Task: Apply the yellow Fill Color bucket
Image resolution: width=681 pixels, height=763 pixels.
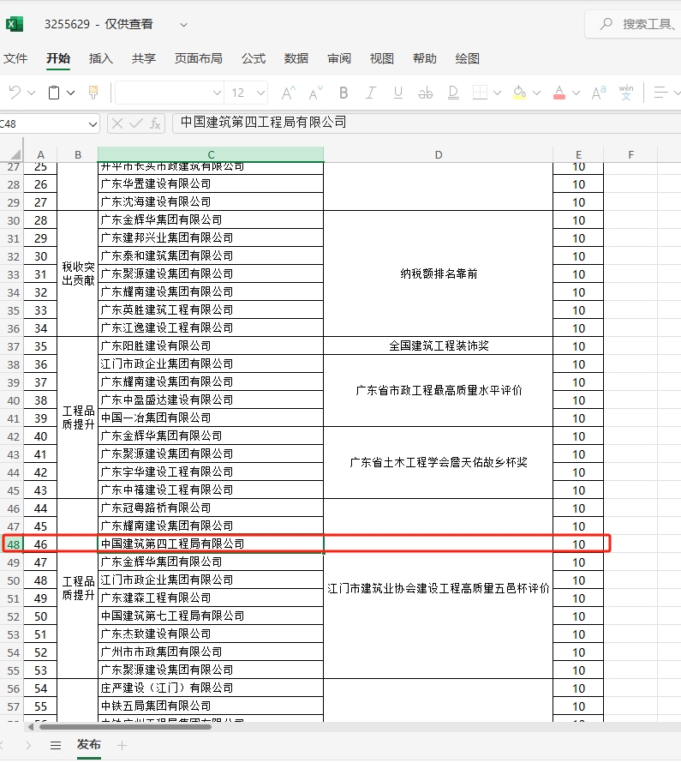Action: pyautogui.click(x=520, y=93)
